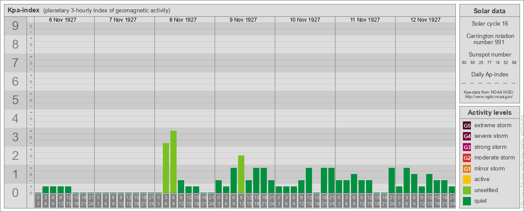Click the 8 Nov 3-6h light green bar
Viewport: 524px width, 212px height.
coord(166,168)
